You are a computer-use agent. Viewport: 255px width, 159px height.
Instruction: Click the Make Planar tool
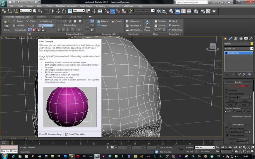pos(147,26)
